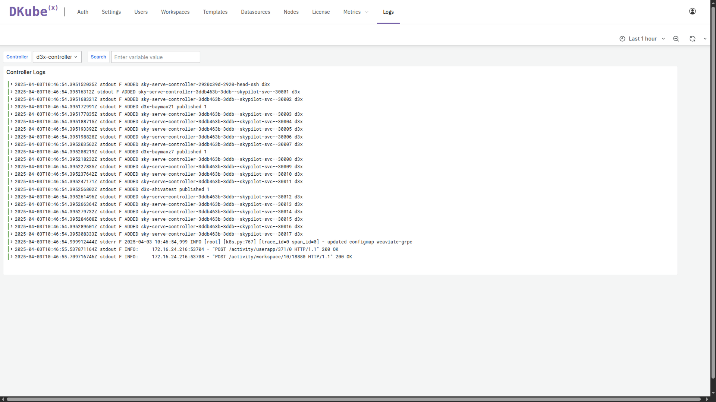Image resolution: width=716 pixels, height=402 pixels.
Task: Focus the Search variable value field
Action: pos(156,57)
